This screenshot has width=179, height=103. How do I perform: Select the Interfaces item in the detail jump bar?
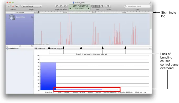tap(41, 49)
